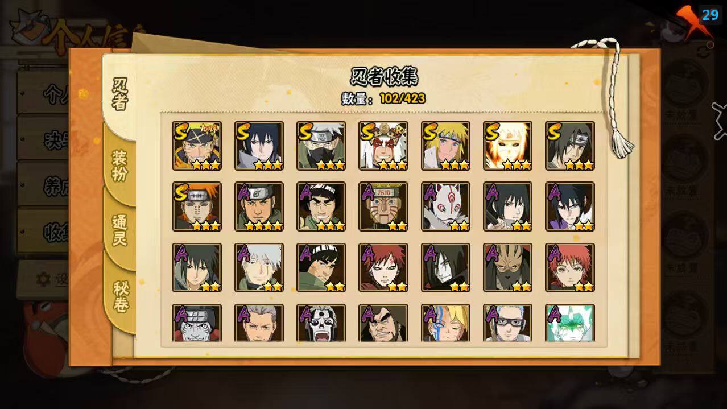Choose the red-haired Gaara A-rank portrait
This screenshot has height=409, width=727.
click(383, 268)
